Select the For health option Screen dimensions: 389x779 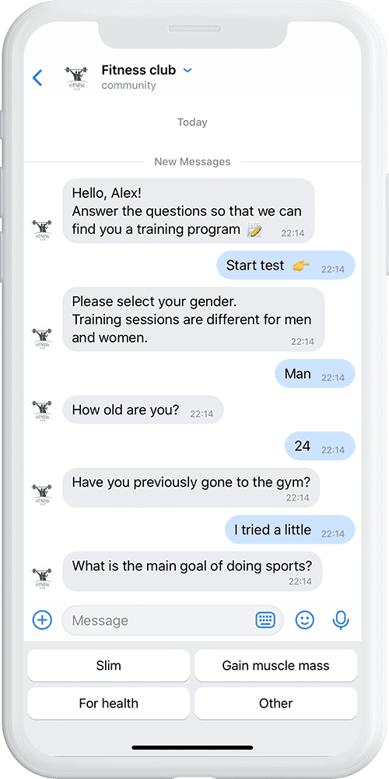pos(109,703)
